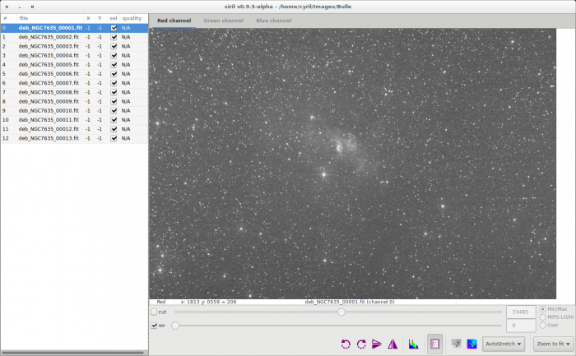
Task: Select file name deb_NGC7635_00006.fit
Action: point(49,74)
